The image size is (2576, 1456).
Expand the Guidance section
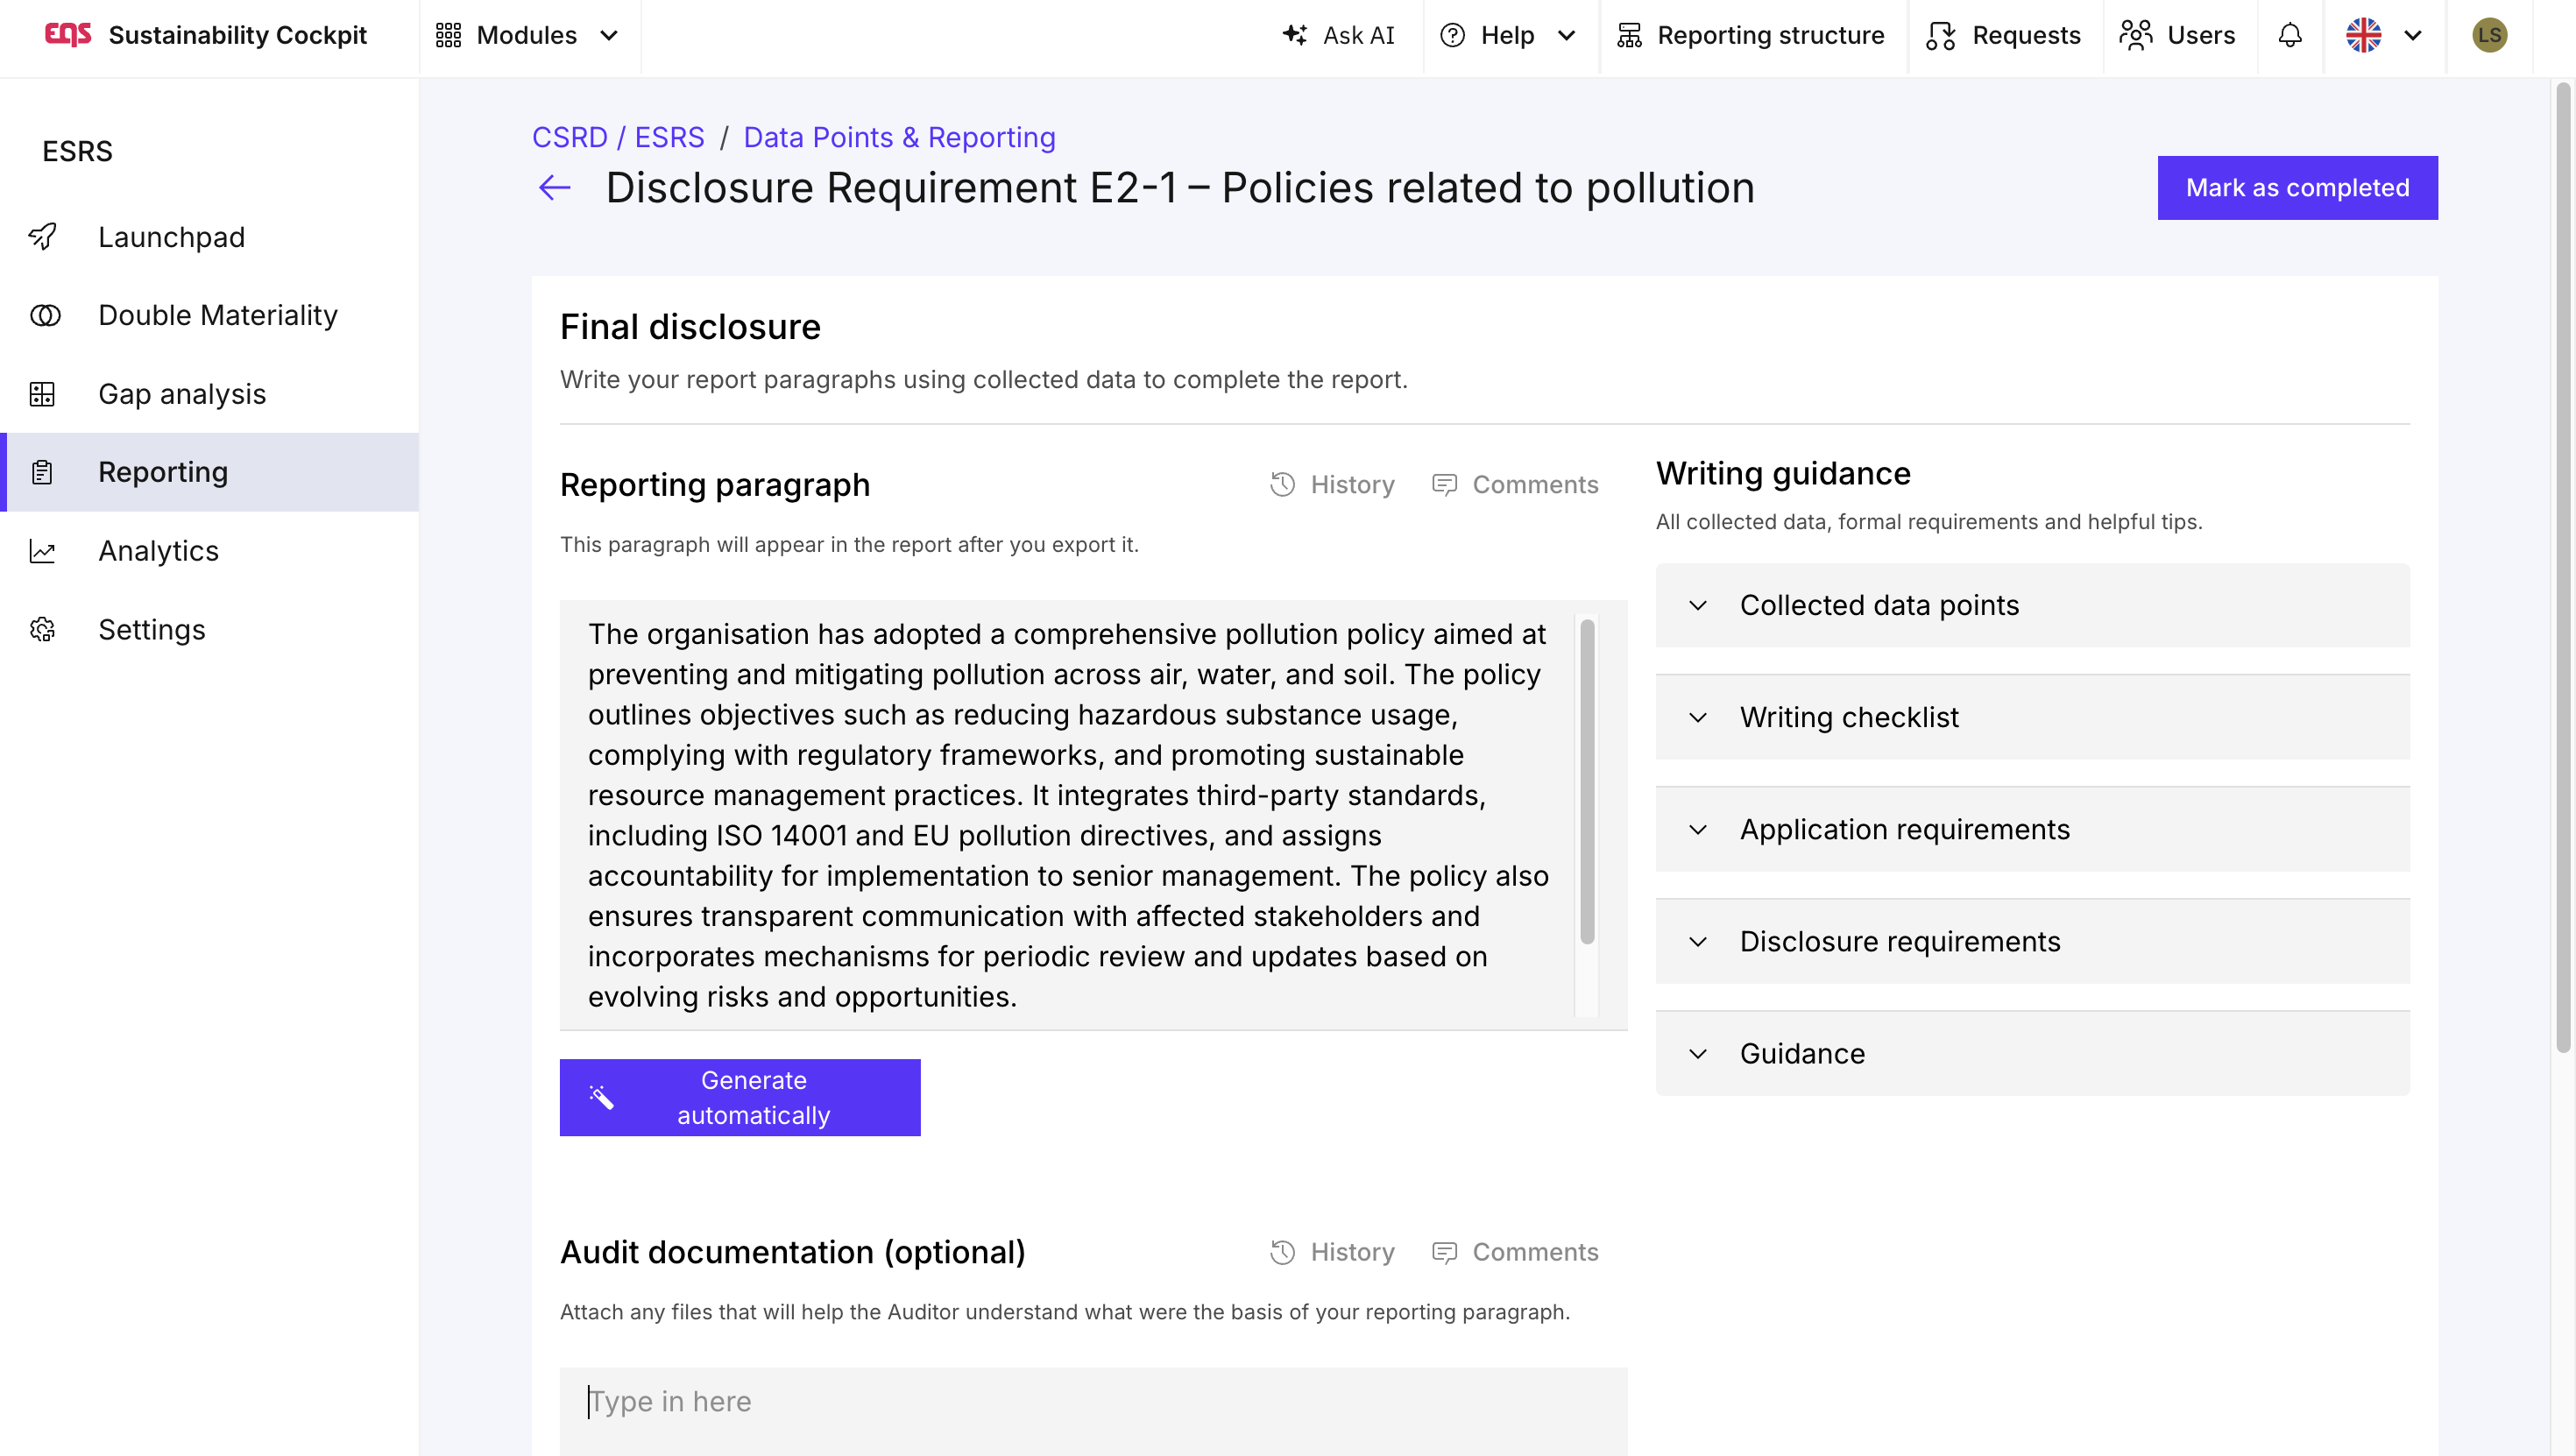[2032, 1053]
